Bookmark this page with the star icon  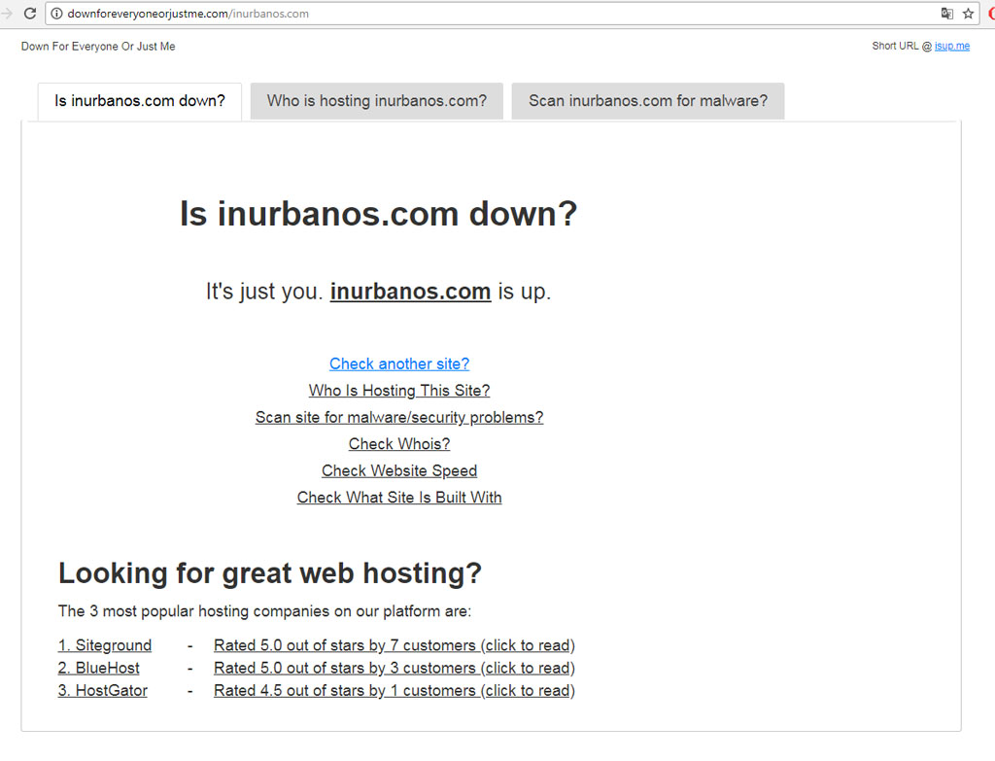click(x=968, y=14)
